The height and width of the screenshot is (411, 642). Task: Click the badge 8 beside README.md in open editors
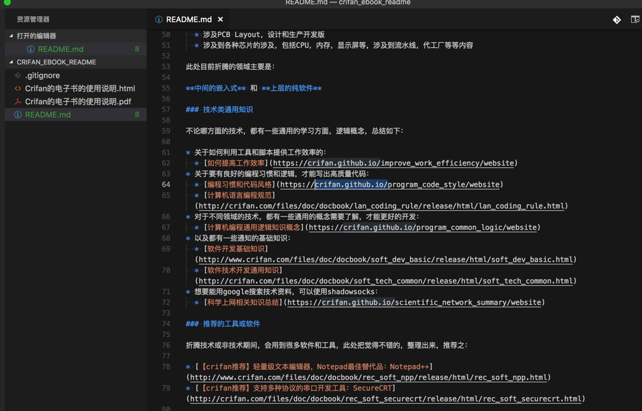pos(137,49)
